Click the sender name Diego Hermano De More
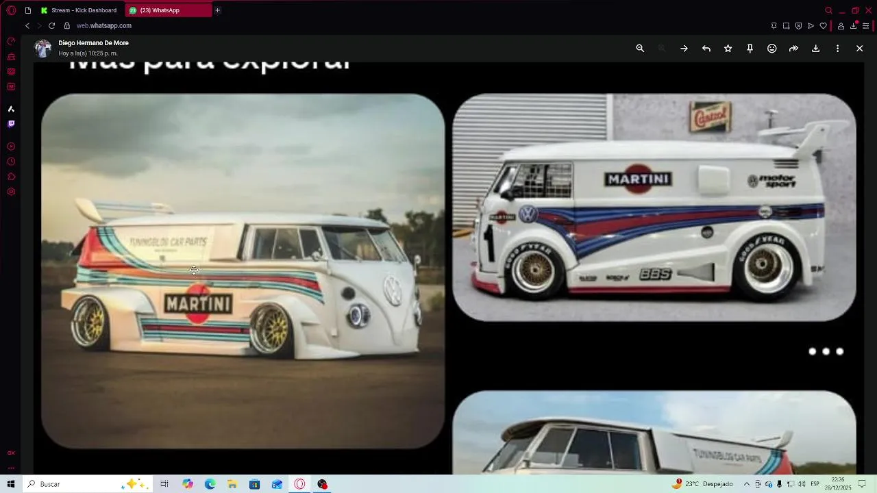The image size is (877, 493). tap(93, 43)
